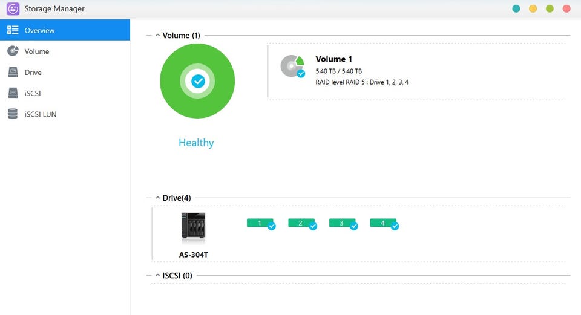Click the iSCSI sidebar icon
The image size is (581, 315).
click(13, 93)
